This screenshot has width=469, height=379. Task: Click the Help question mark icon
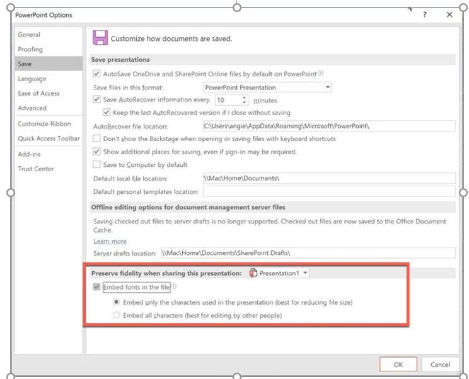tap(425, 14)
